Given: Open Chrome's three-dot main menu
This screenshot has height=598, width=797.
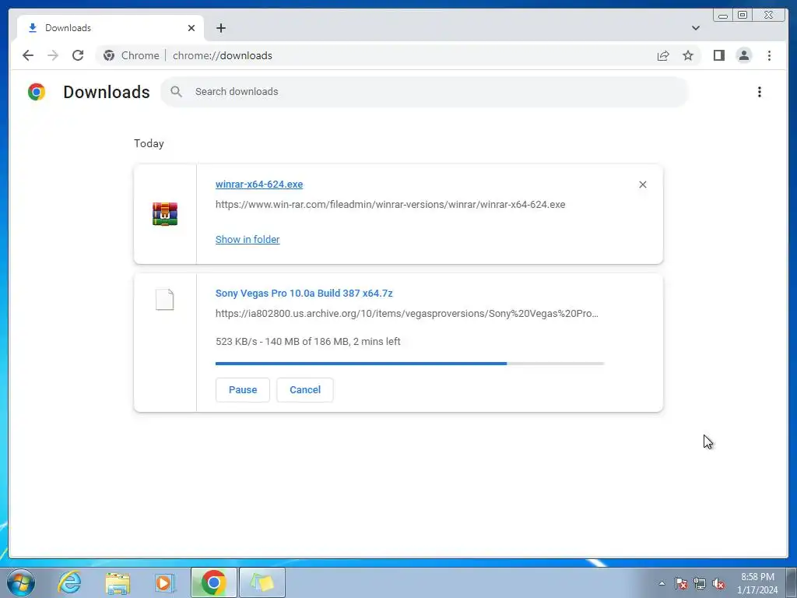Looking at the screenshot, I should click(769, 55).
